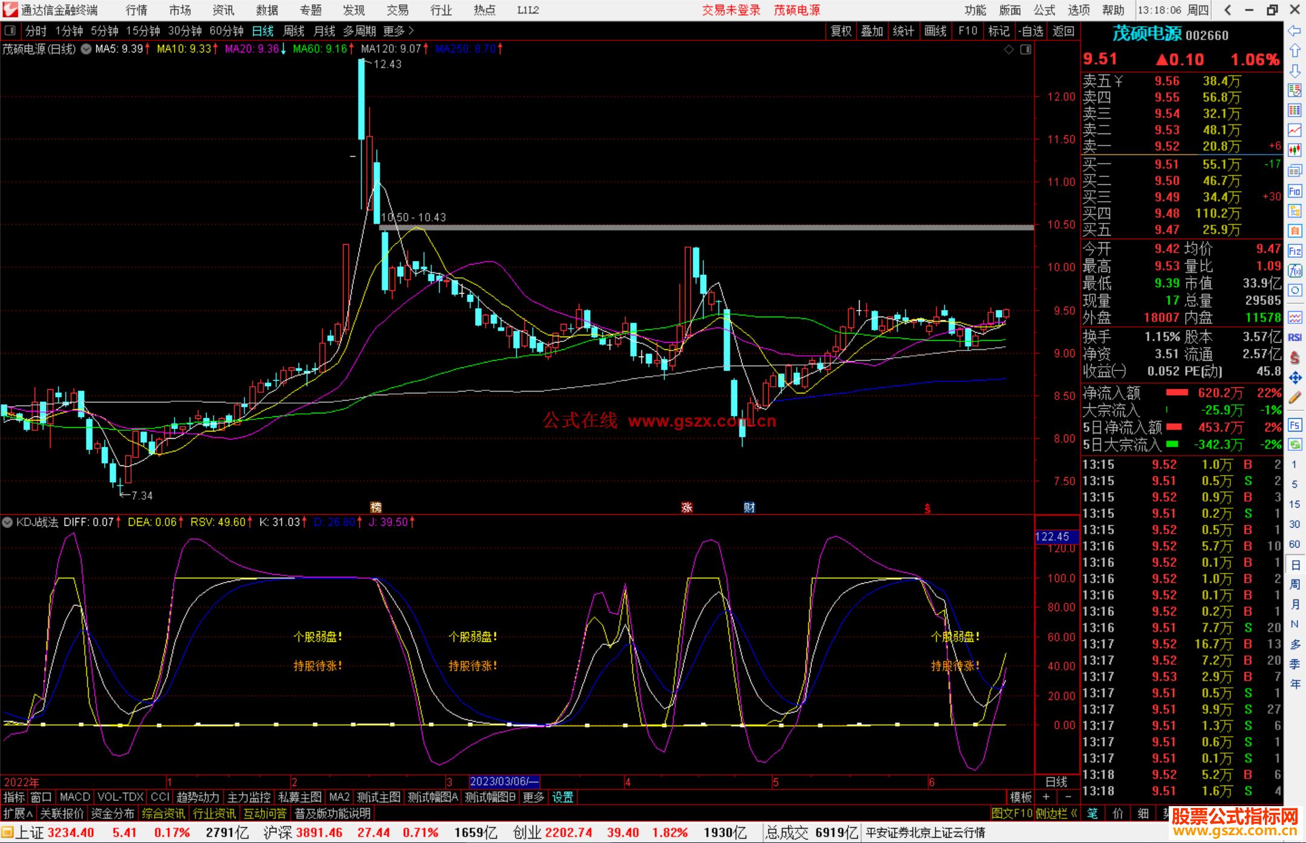1306x843 pixels.
Task: Click the 设置 link in indicator bar
Action: click(x=562, y=797)
